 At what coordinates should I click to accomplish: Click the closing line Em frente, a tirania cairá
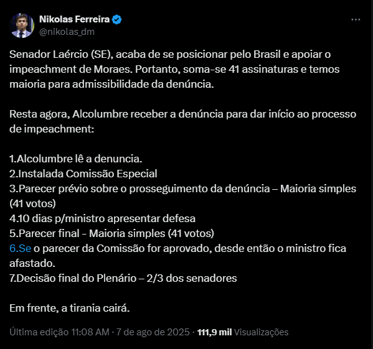pos(70,308)
